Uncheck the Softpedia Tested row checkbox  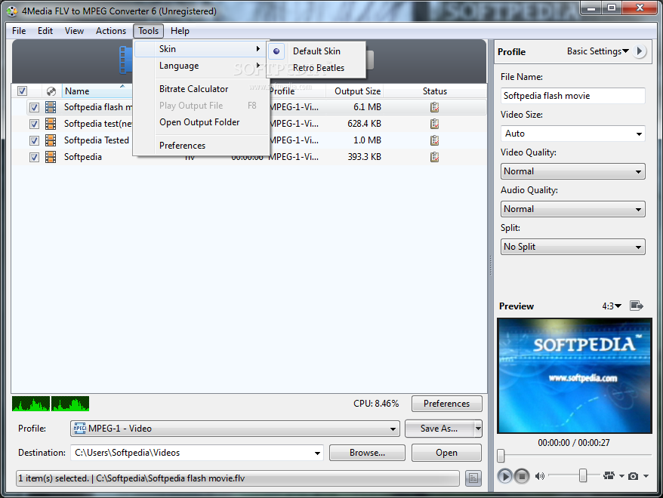[34, 140]
